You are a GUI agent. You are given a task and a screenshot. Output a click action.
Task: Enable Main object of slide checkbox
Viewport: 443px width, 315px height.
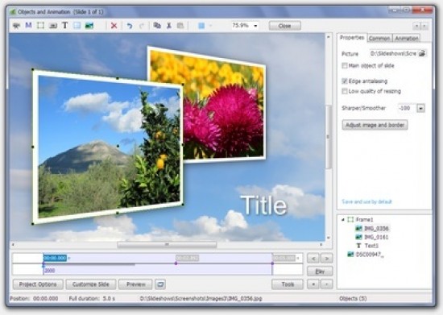tap(345, 66)
